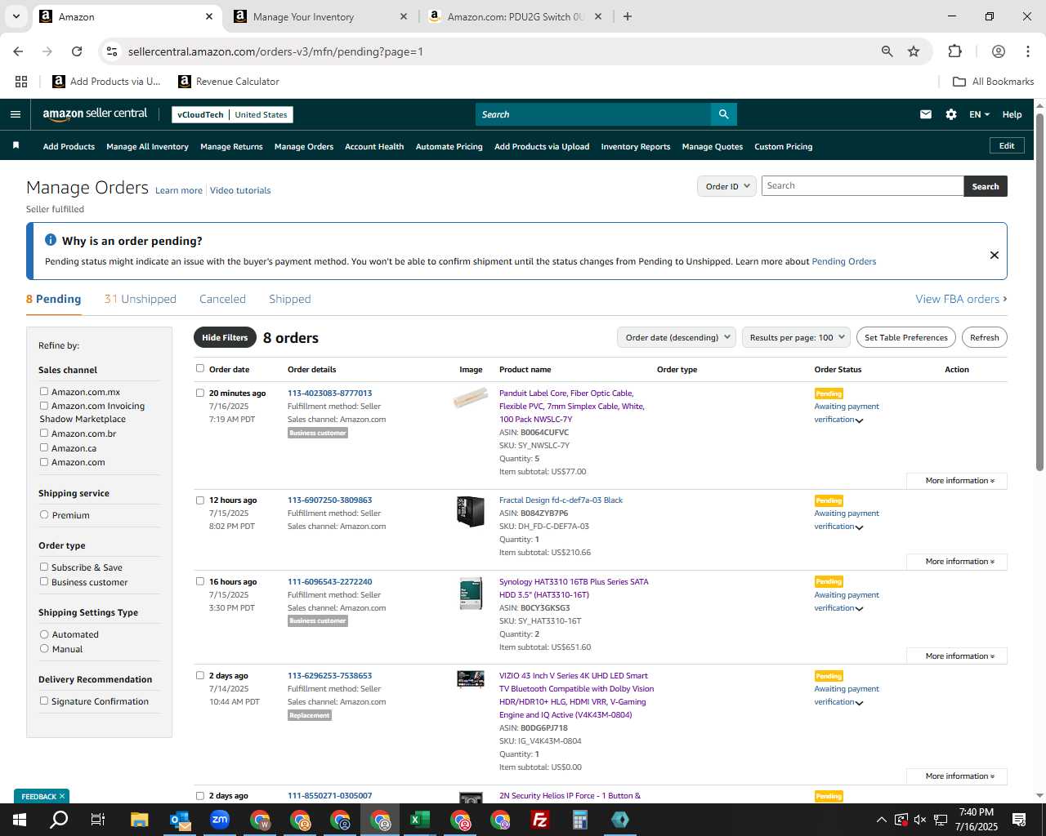Click into the order search input field
Screen dimensions: 1046x836
pos(862,186)
